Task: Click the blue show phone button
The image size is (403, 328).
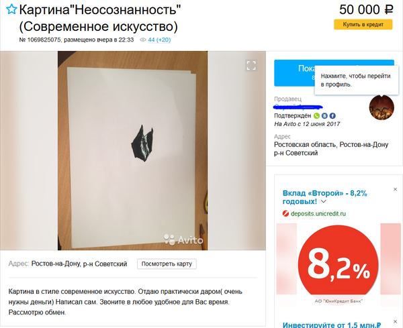Action: coord(294,73)
